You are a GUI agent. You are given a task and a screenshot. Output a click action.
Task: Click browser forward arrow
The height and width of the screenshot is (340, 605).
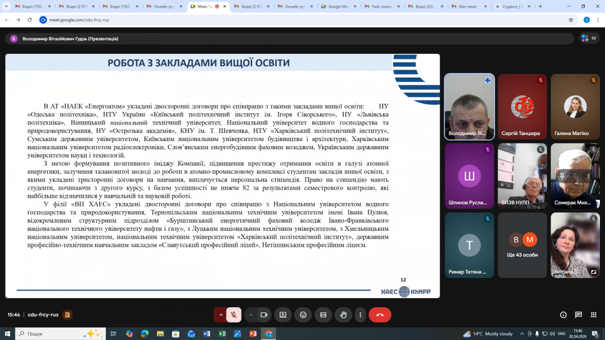(19, 20)
